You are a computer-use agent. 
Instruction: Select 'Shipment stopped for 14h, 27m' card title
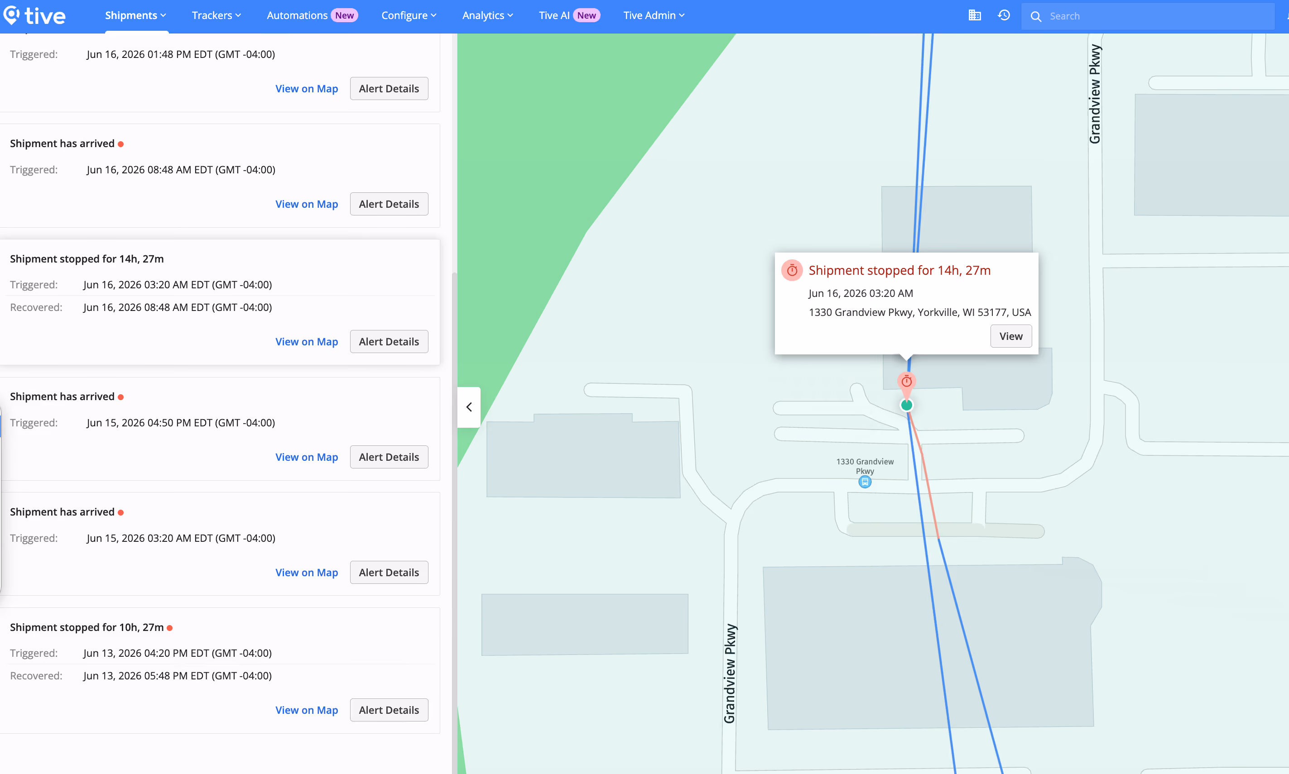(x=87, y=259)
